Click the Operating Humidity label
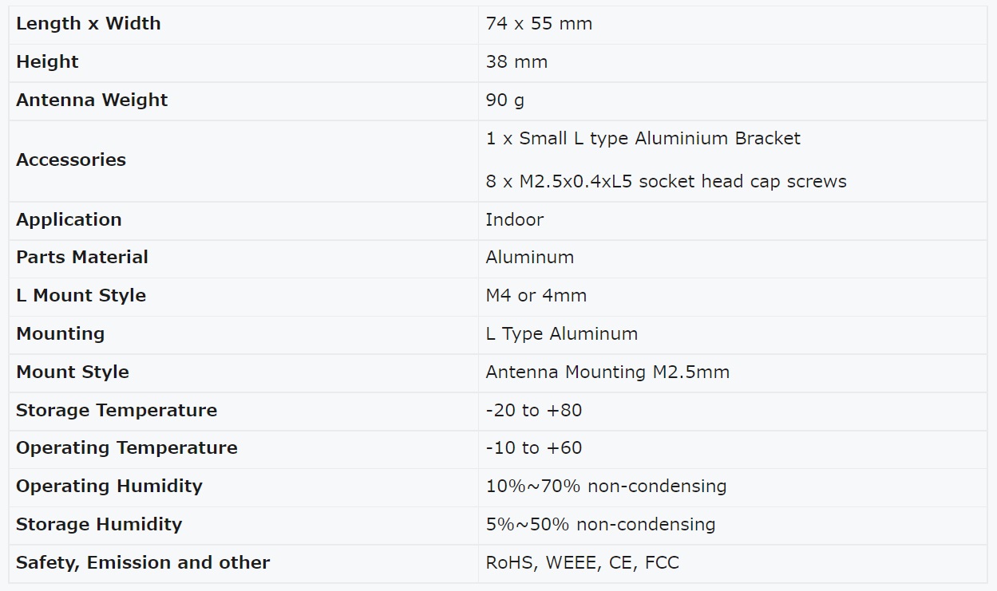Screen dimensions: 997x591 tap(109, 486)
